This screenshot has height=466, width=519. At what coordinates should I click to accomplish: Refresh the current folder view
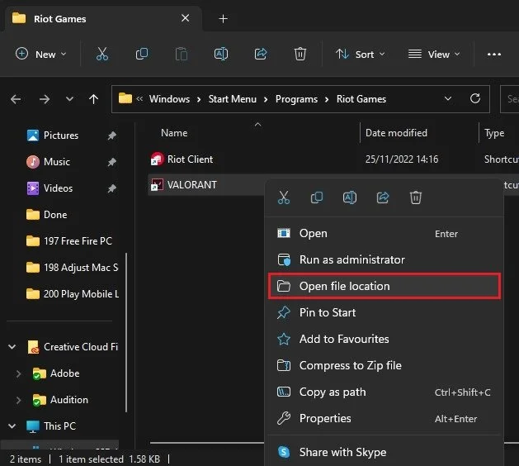475,98
